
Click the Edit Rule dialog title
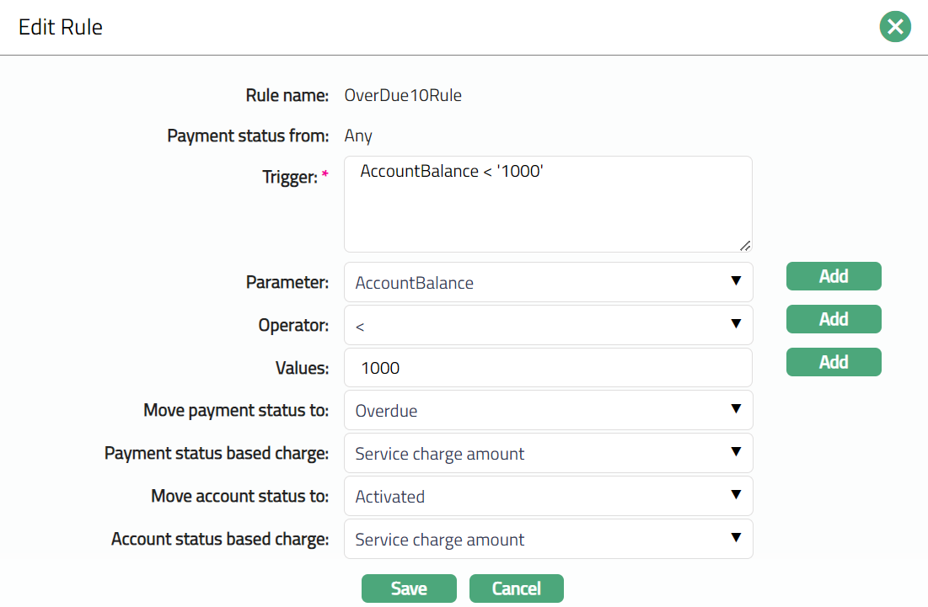coord(61,27)
